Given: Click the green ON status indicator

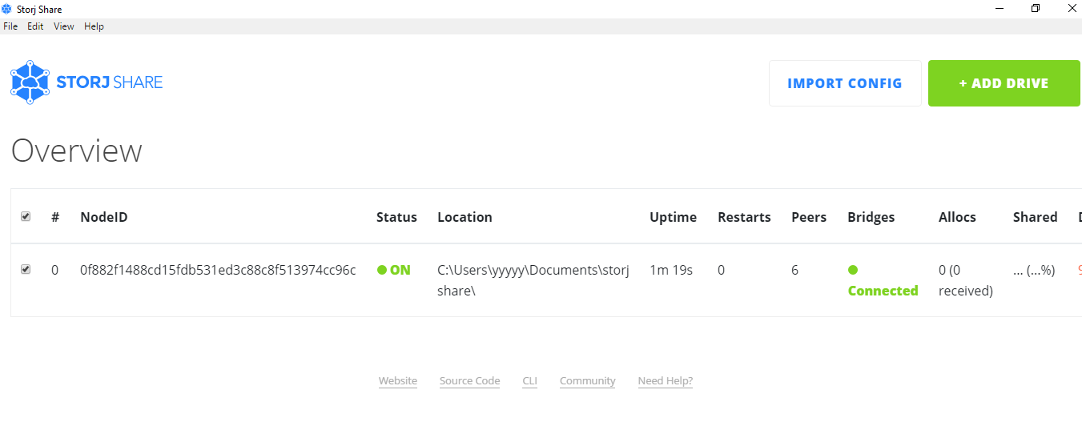Looking at the screenshot, I should (393, 270).
